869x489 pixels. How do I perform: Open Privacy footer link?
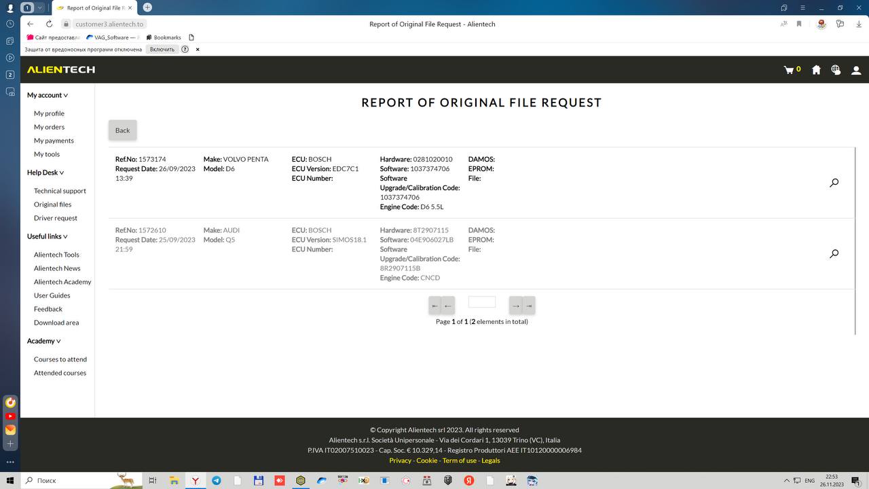[400, 460]
